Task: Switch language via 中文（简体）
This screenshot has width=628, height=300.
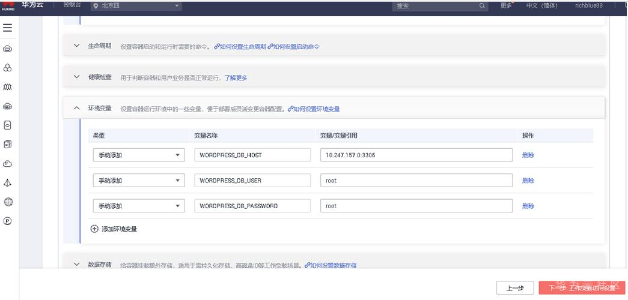Action: tap(541, 6)
